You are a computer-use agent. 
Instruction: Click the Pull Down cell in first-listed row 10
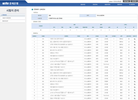coord(106,64)
